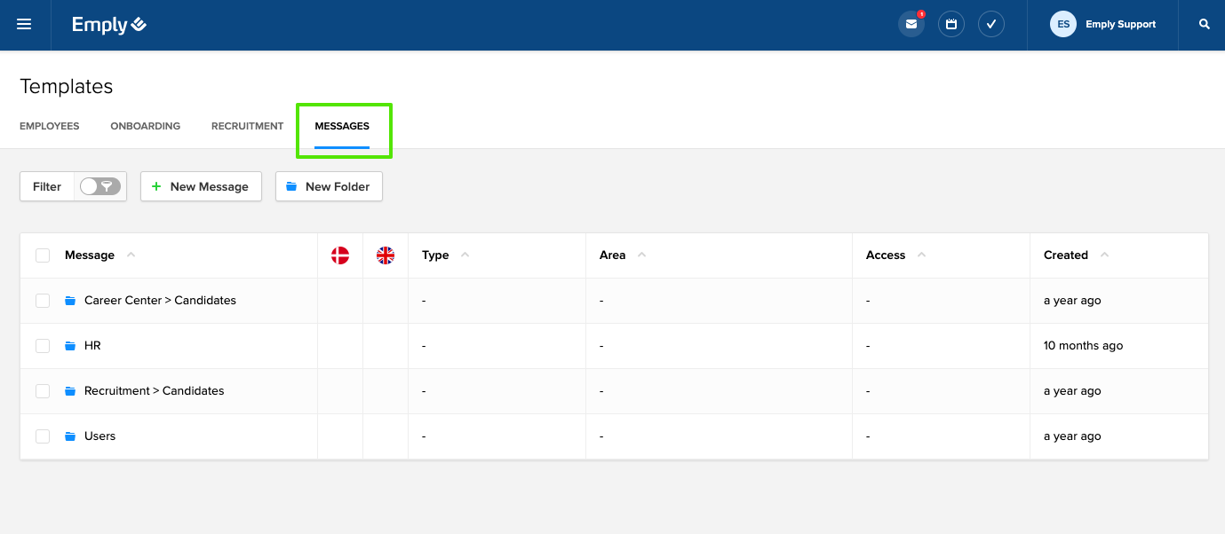This screenshot has height=534, width=1225.
Task: Click the UK flag column icon
Action: click(386, 255)
